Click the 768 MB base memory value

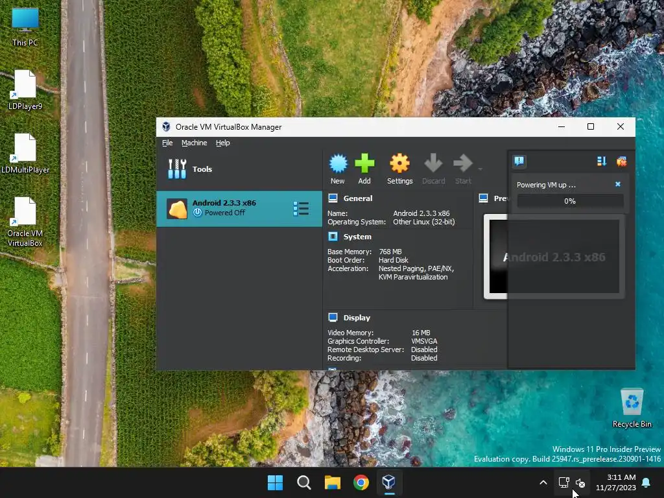point(390,252)
